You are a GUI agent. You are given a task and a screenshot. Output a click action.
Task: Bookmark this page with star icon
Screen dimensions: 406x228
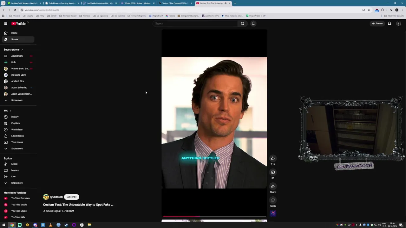(369, 10)
